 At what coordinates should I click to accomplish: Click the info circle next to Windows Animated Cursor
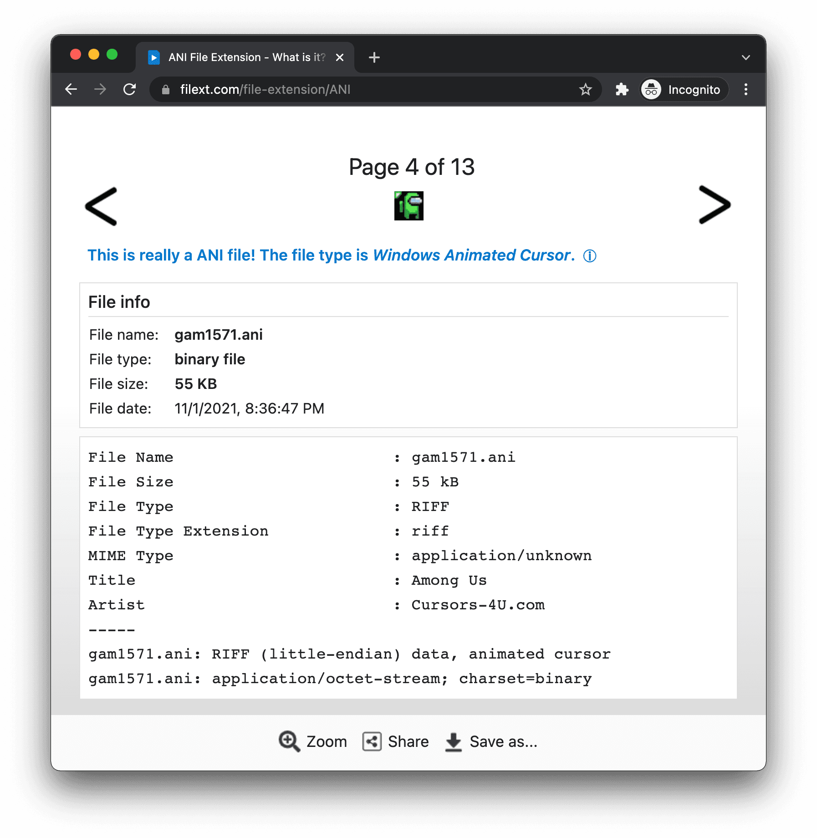589,256
